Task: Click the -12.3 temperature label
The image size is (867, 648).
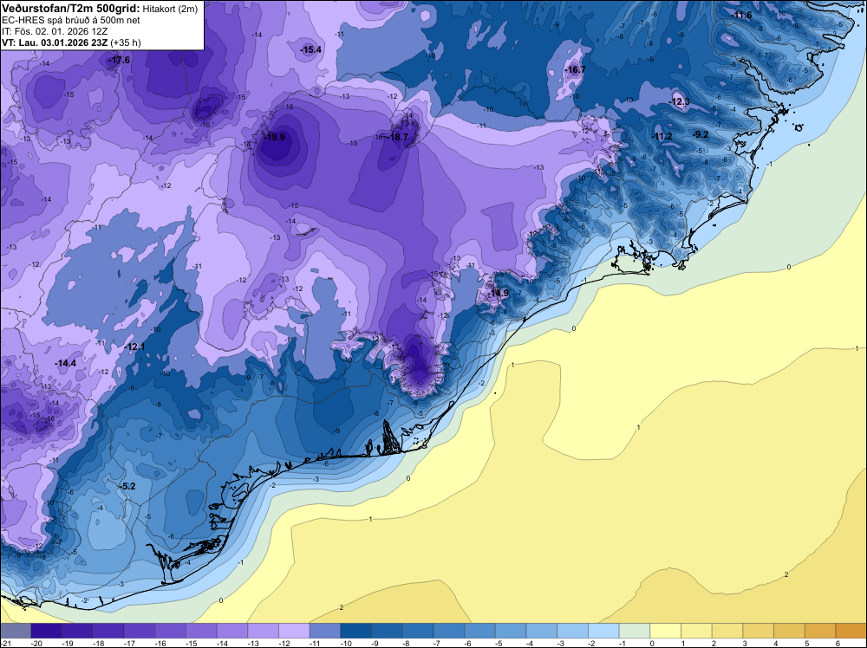Action: [x=680, y=101]
